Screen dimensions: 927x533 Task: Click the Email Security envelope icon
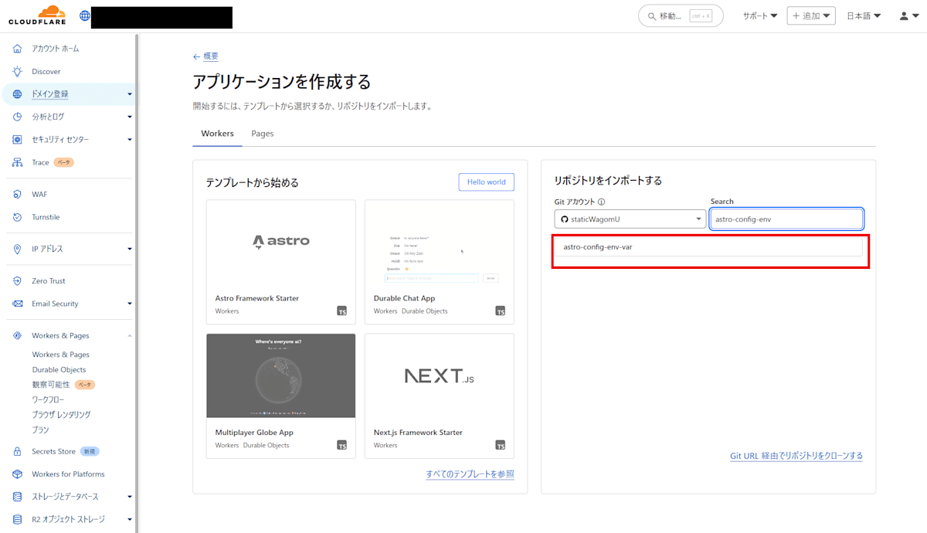[18, 304]
